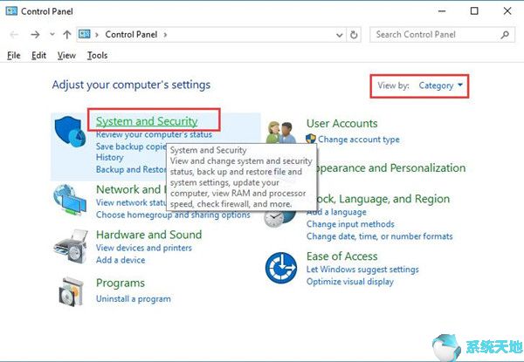This screenshot has width=524, height=362.
Task: Open Clock, Language, and Region category
Action: click(x=383, y=199)
